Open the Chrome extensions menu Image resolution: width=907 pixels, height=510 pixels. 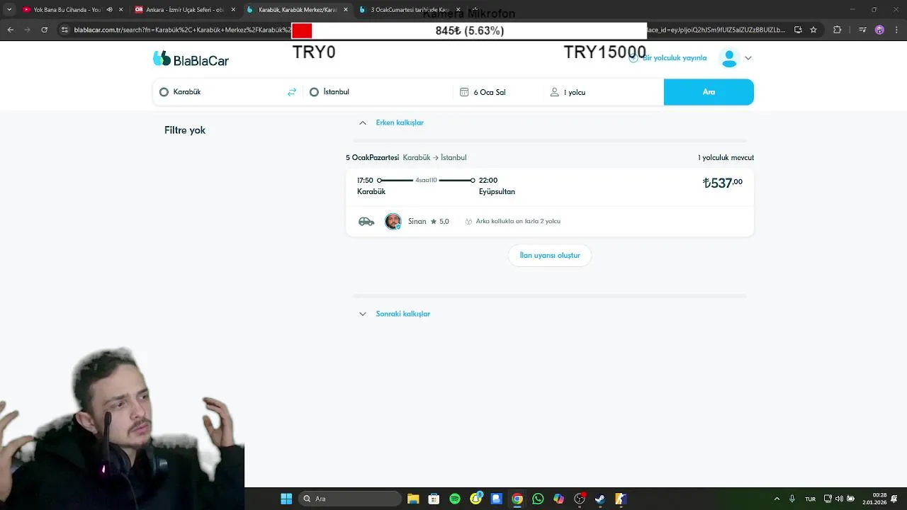point(838,30)
